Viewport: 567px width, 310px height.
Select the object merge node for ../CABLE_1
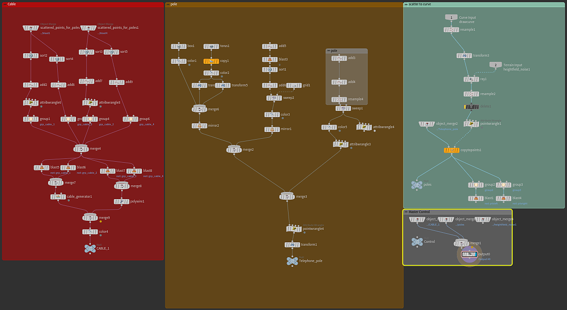(417, 219)
